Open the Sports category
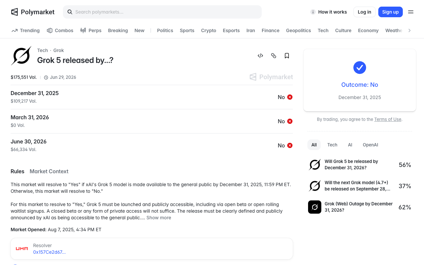The image size is (424, 265). 187,30
